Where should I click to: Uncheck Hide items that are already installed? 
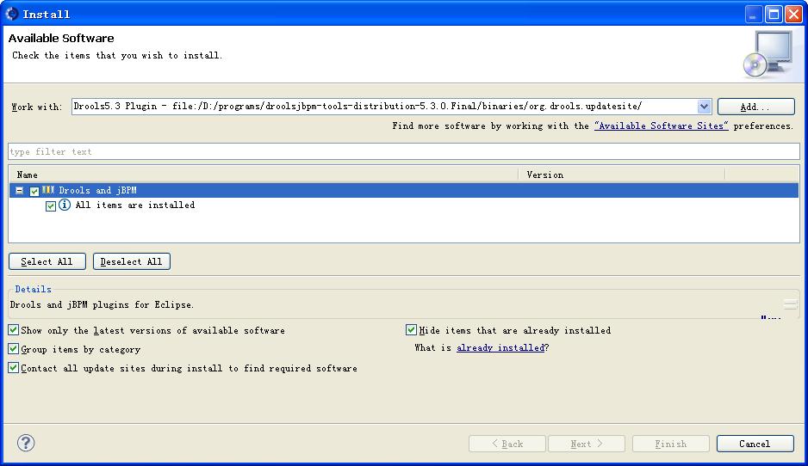pyautogui.click(x=411, y=329)
